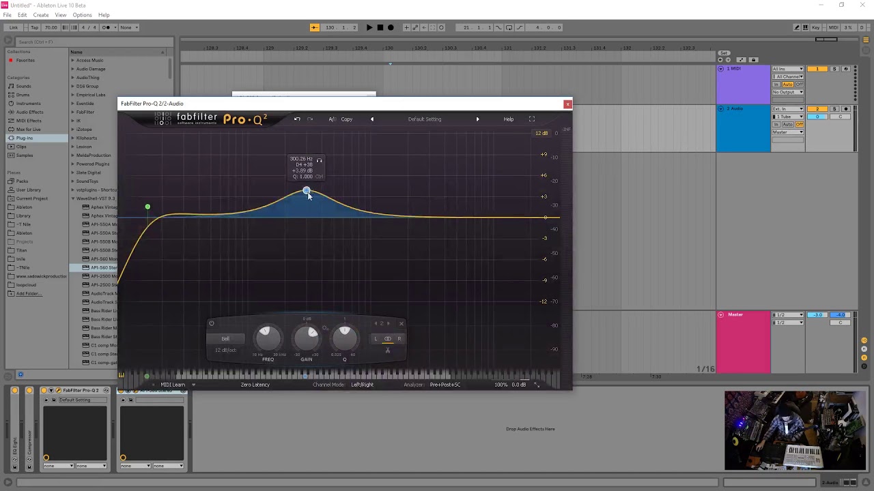This screenshot has height=491, width=874.
Task: Open the quantization None dropdown
Action: pos(128,27)
